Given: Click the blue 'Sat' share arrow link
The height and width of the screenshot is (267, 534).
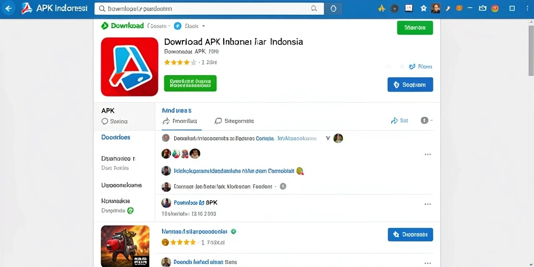Looking at the screenshot, I should (399, 120).
